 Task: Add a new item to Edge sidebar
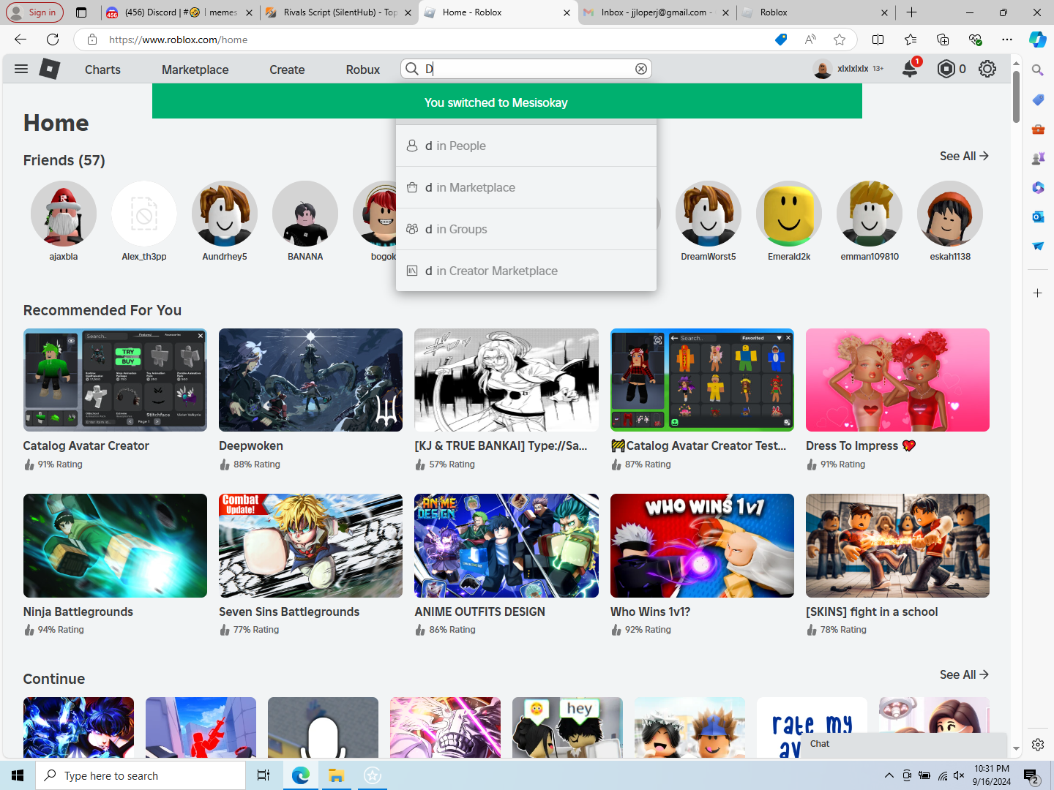(x=1038, y=293)
